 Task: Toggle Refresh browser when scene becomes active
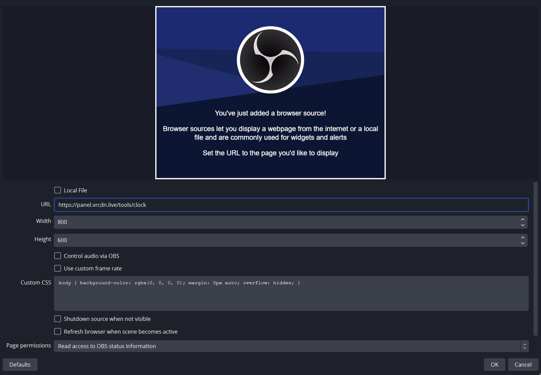(x=58, y=332)
